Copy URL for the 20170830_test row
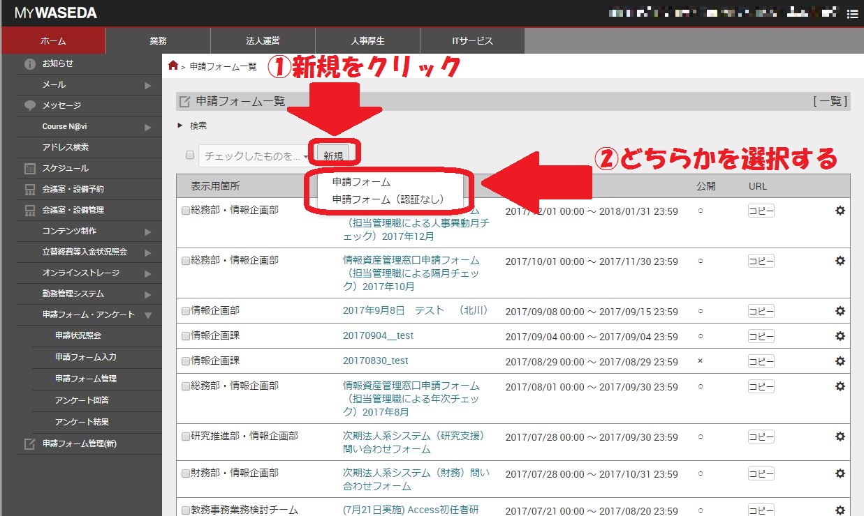Viewport: 864px width, 516px height. coord(761,361)
